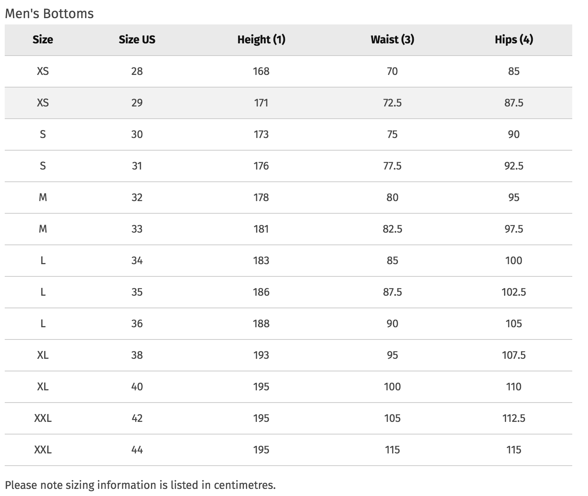This screenshot has height=496, width=588.
Task: Select the XS row with US size 28
Action: 288,71
